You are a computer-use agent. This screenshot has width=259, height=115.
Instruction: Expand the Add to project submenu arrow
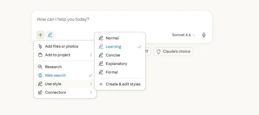pos(91,55)
